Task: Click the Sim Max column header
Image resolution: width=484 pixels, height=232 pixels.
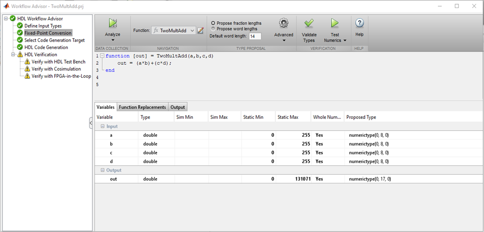Action: 225,117
